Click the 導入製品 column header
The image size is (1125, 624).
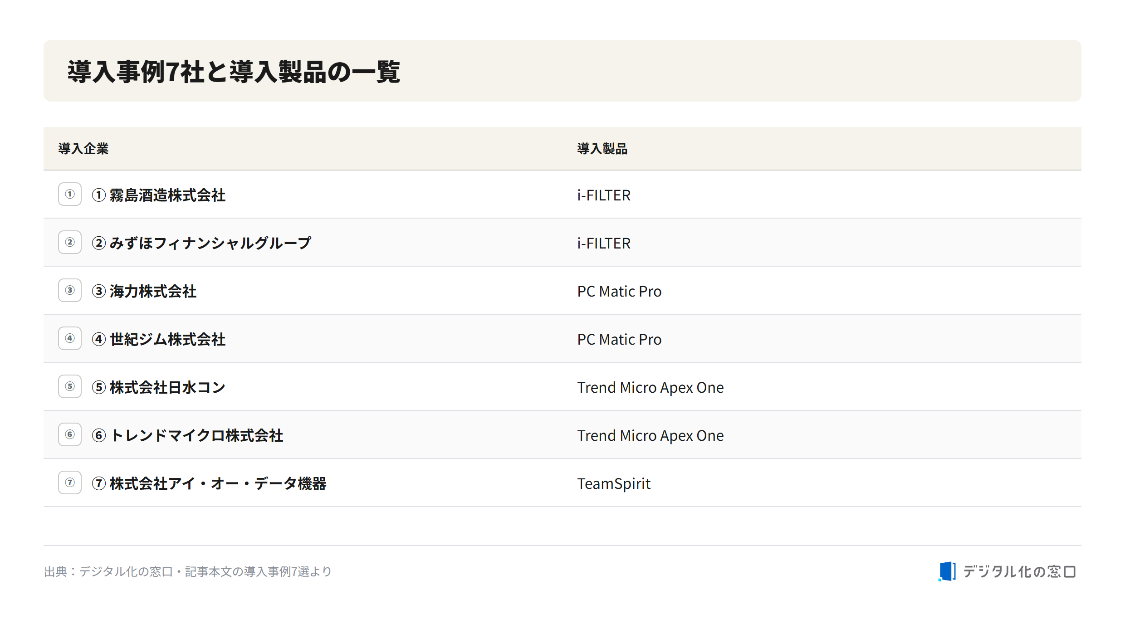tap(602, 149)
